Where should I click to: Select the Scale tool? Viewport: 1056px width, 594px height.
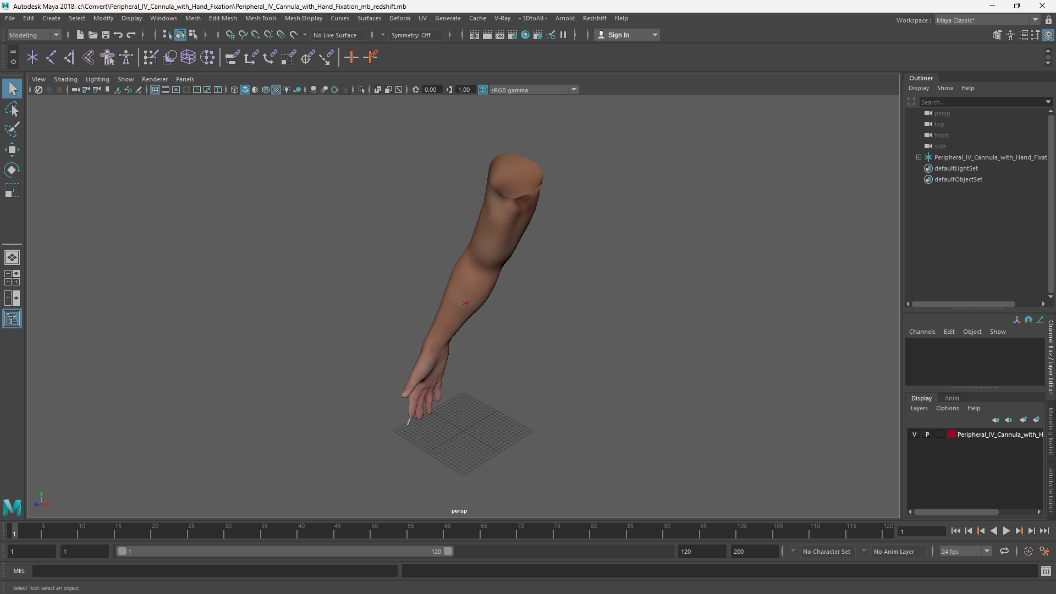(12, 190)
